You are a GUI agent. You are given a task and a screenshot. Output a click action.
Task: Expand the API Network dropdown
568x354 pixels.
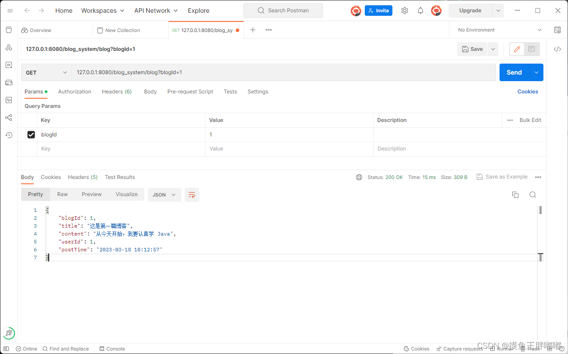click(x=156, y=11)
